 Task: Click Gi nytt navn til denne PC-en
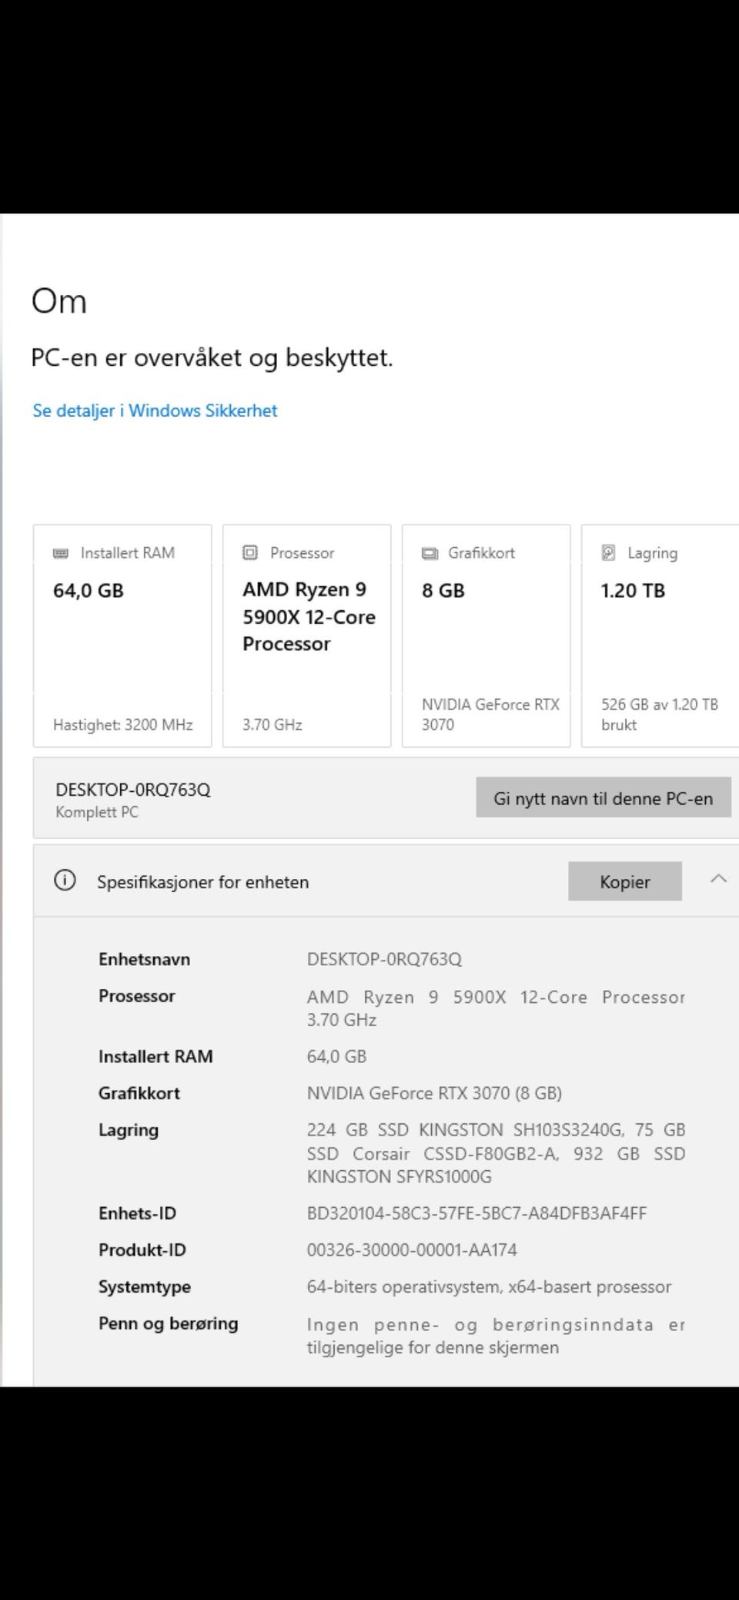click(603, 798)
